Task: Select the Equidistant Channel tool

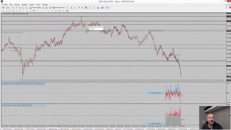Action: pos(53,11)
